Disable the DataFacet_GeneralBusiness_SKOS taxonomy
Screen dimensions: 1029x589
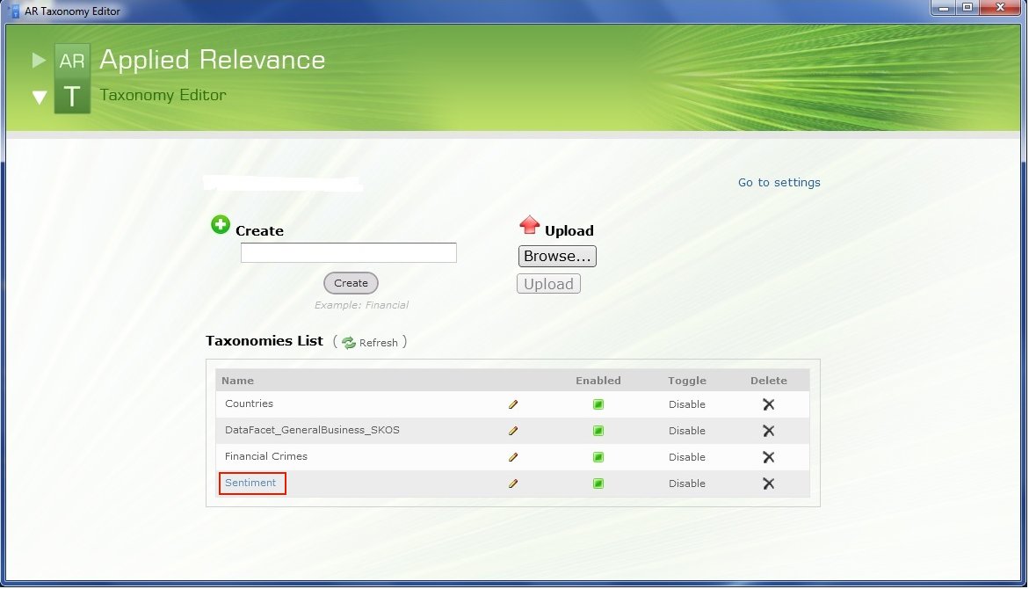click(x=687, y=431)
